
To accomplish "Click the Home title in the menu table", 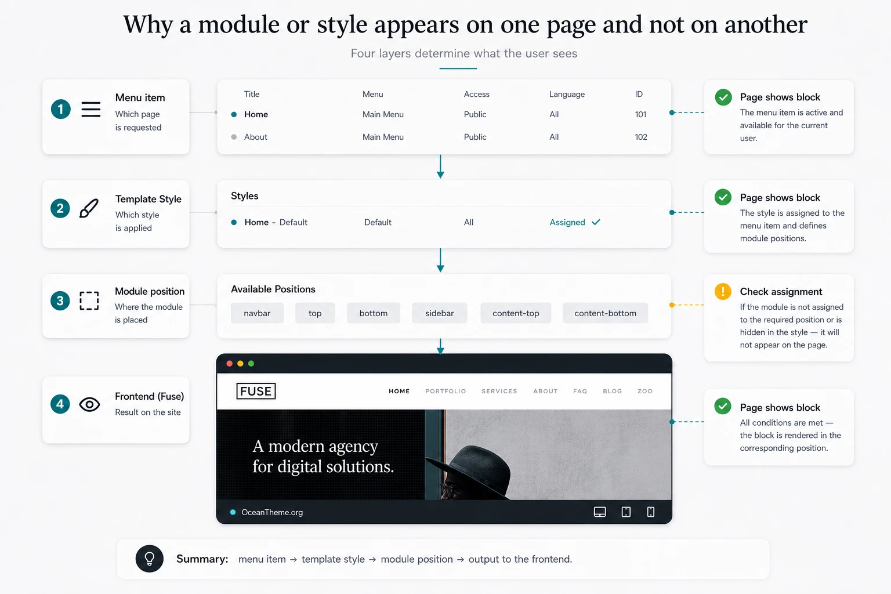I will [256, 114].
